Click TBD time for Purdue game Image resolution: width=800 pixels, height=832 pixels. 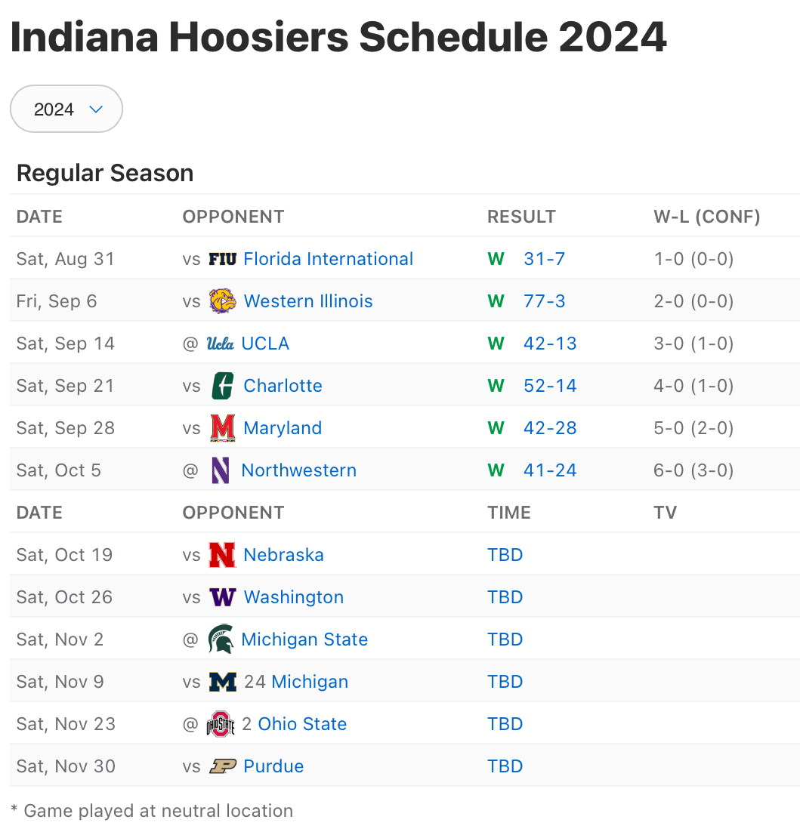505,766
